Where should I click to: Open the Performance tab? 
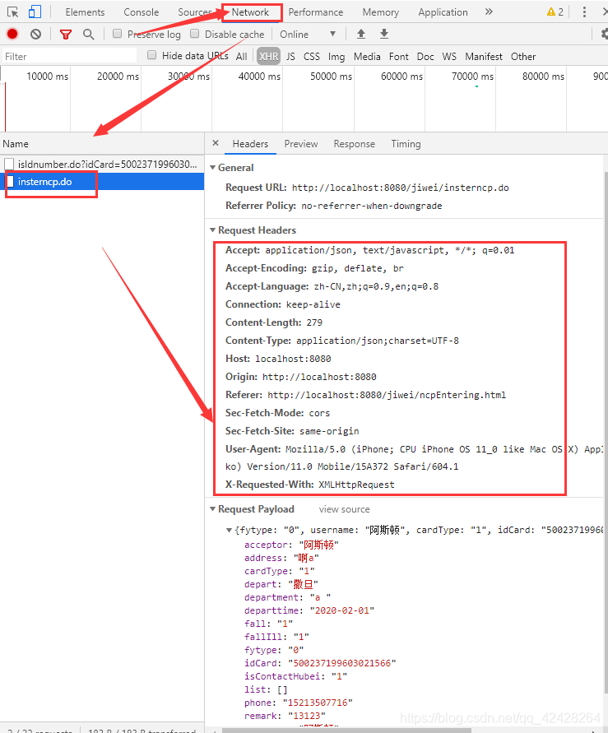(x=315, y=12)
